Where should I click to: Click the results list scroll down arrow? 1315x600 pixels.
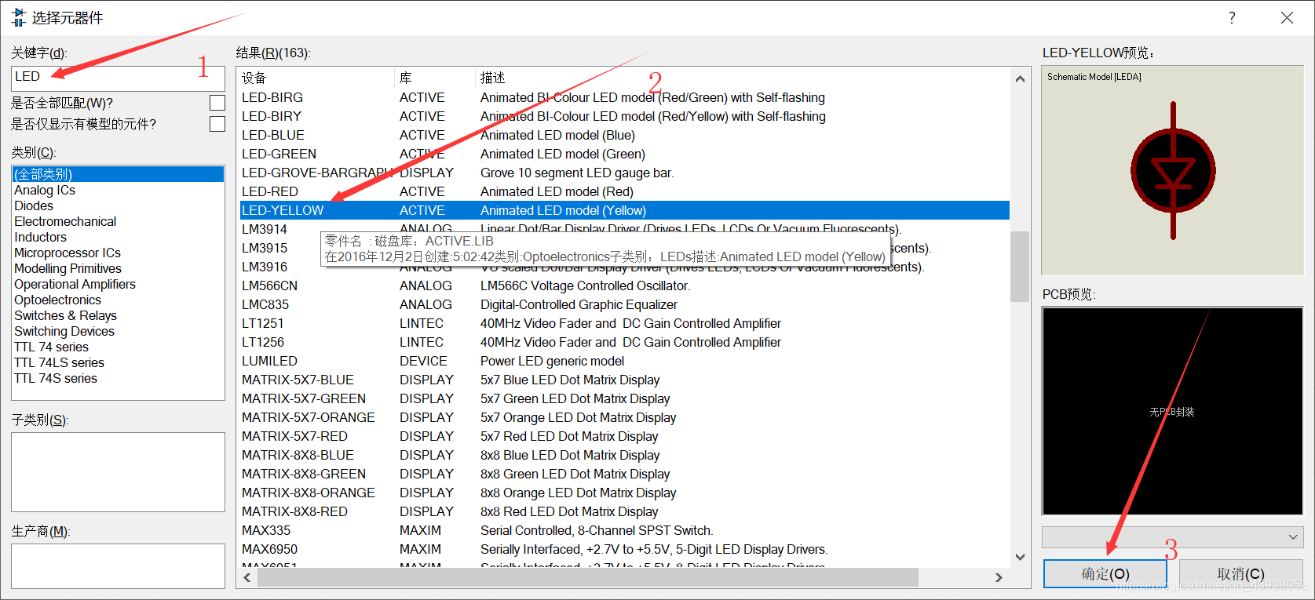point(1020,557)
